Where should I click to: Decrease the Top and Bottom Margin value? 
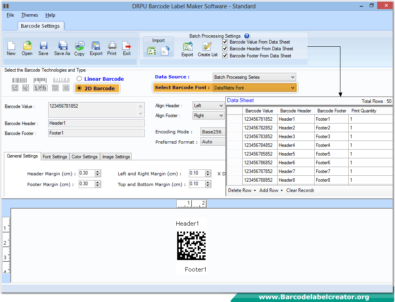point(208,186)
